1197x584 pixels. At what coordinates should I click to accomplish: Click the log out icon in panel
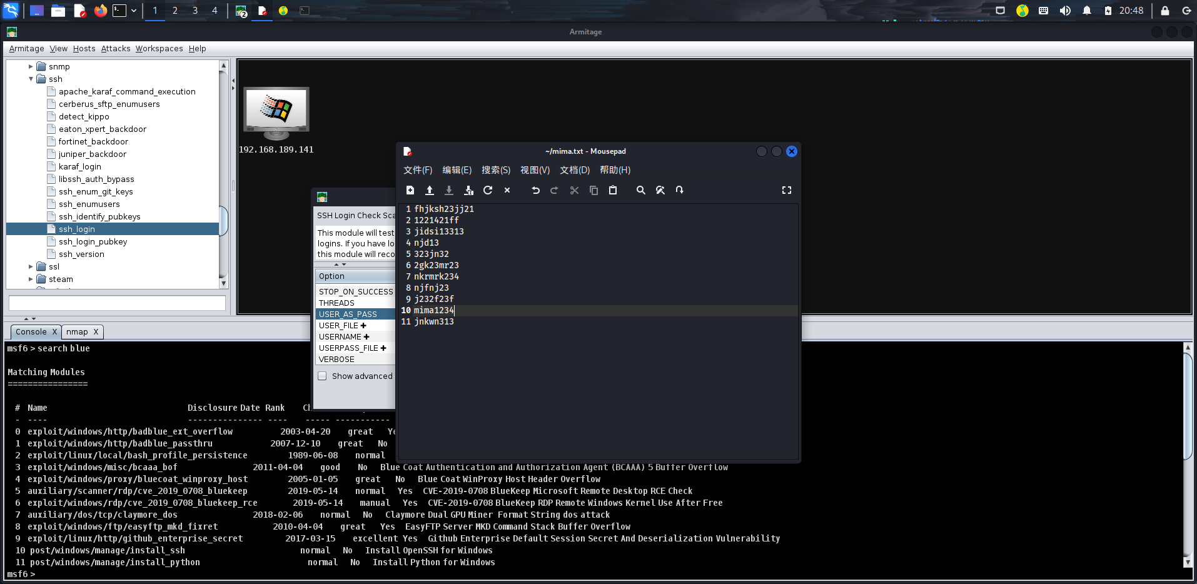(x=1186, y=11)
